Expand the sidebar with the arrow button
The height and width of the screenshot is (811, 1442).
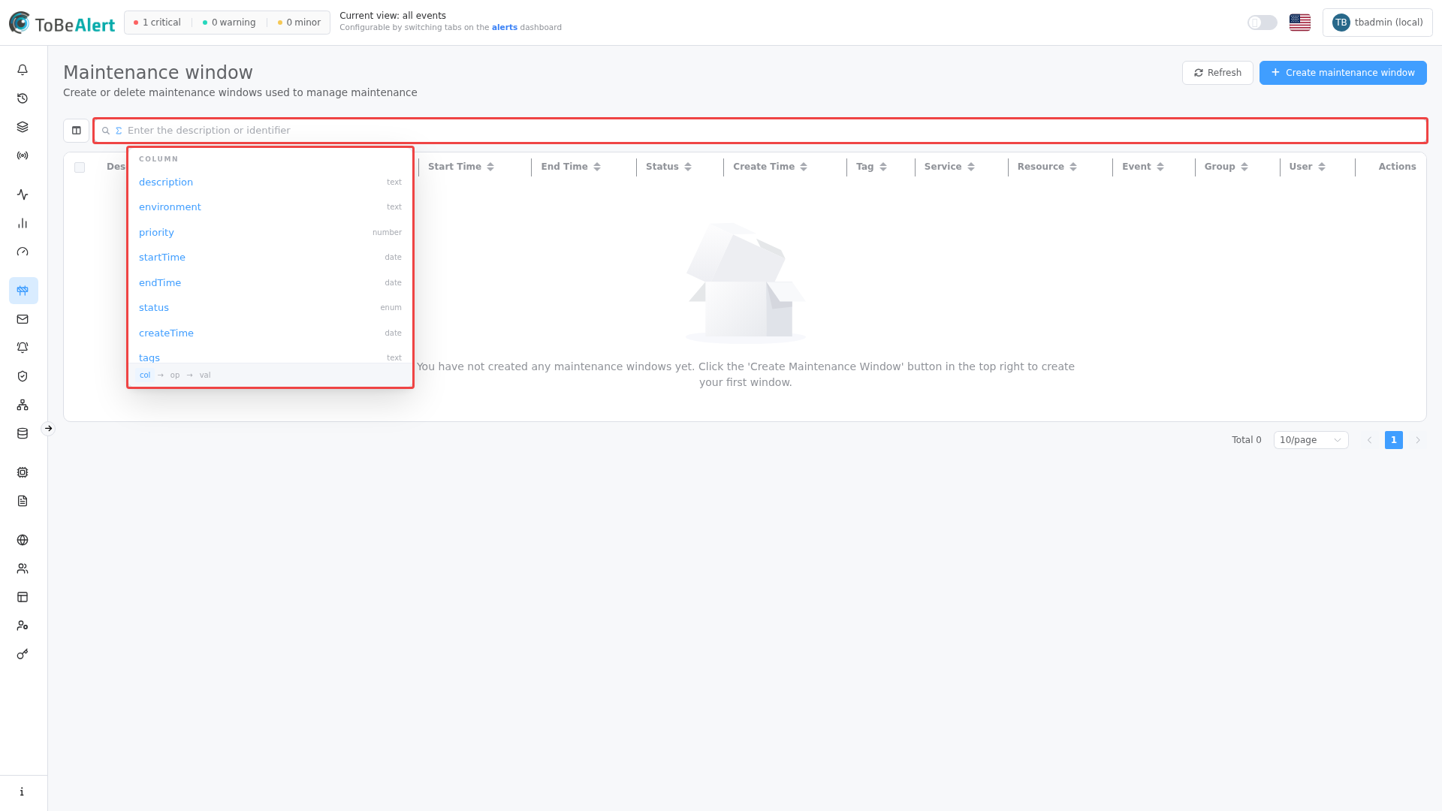[48, 429]
